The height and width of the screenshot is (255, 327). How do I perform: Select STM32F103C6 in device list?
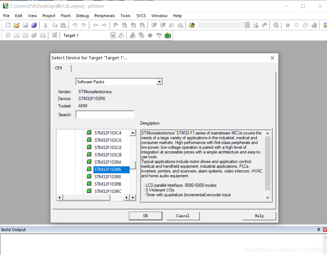click(x=108, y=140)
